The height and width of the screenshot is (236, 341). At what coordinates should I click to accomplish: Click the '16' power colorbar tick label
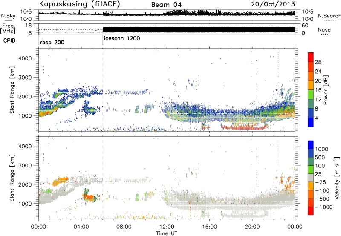tap(318, 90)
